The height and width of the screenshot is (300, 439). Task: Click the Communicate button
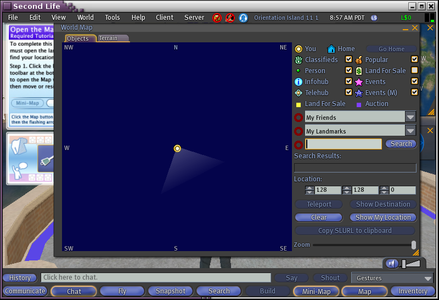point(25,291)
